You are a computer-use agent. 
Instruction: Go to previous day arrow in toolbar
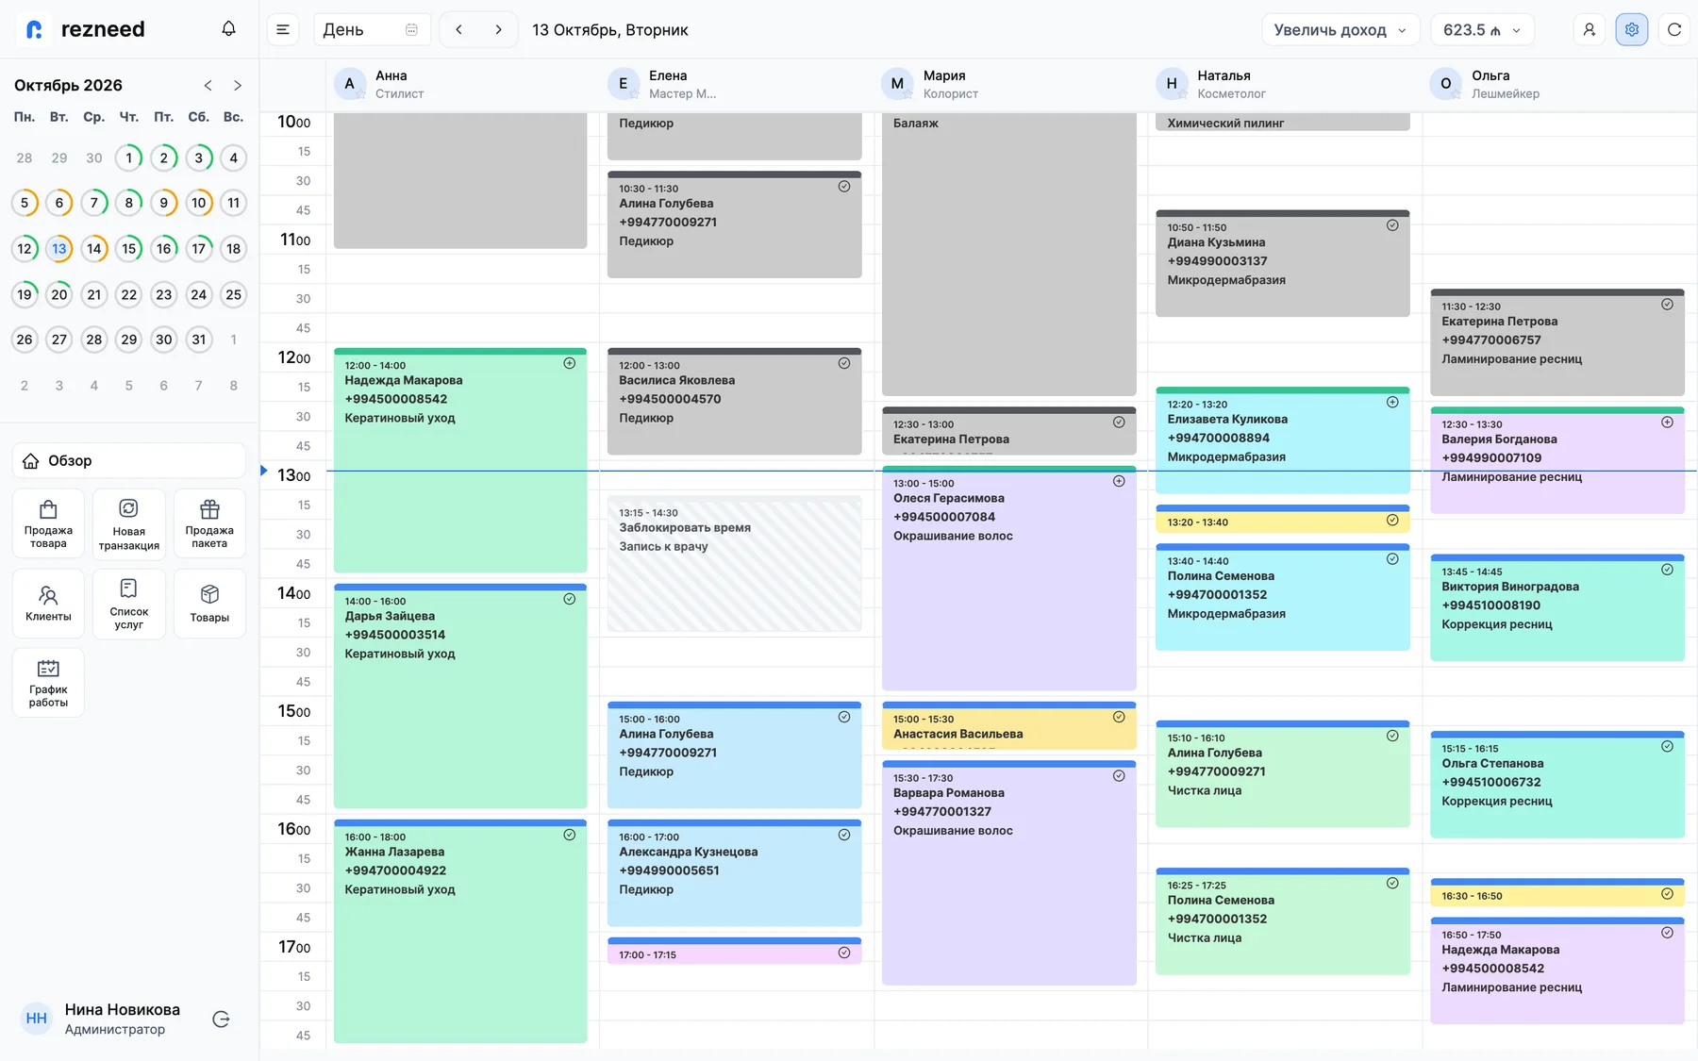coord(458,30)
